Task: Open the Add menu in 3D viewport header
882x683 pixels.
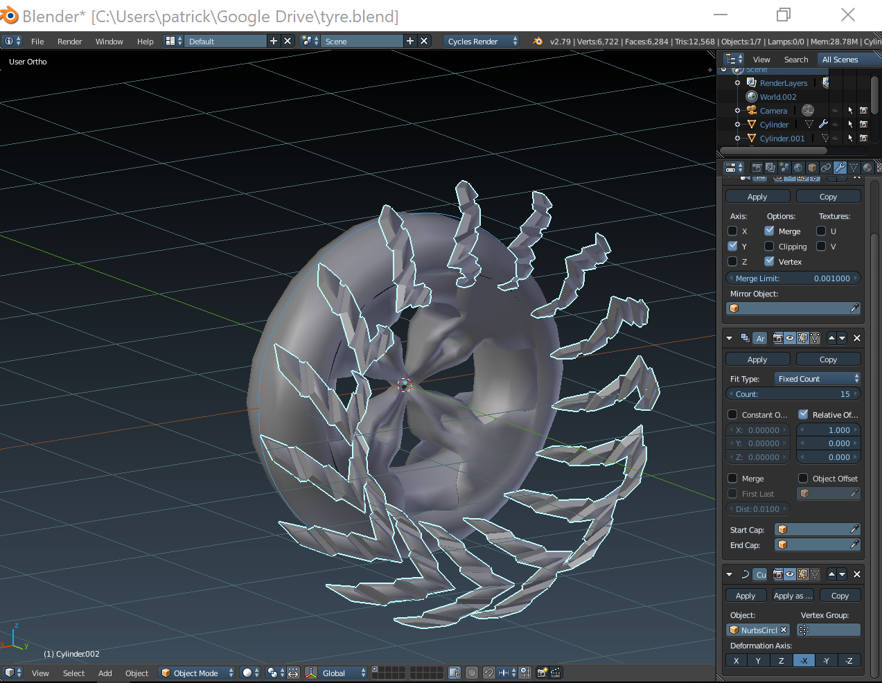Action: coord(105,673)
